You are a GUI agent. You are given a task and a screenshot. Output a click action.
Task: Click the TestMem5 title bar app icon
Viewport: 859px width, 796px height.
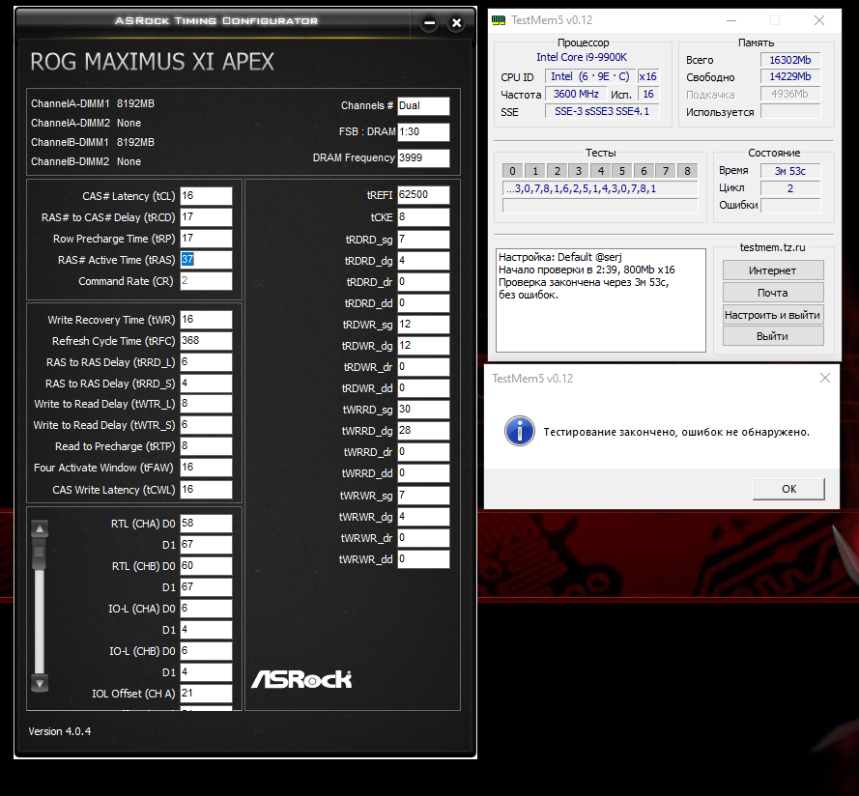point(499,20)
